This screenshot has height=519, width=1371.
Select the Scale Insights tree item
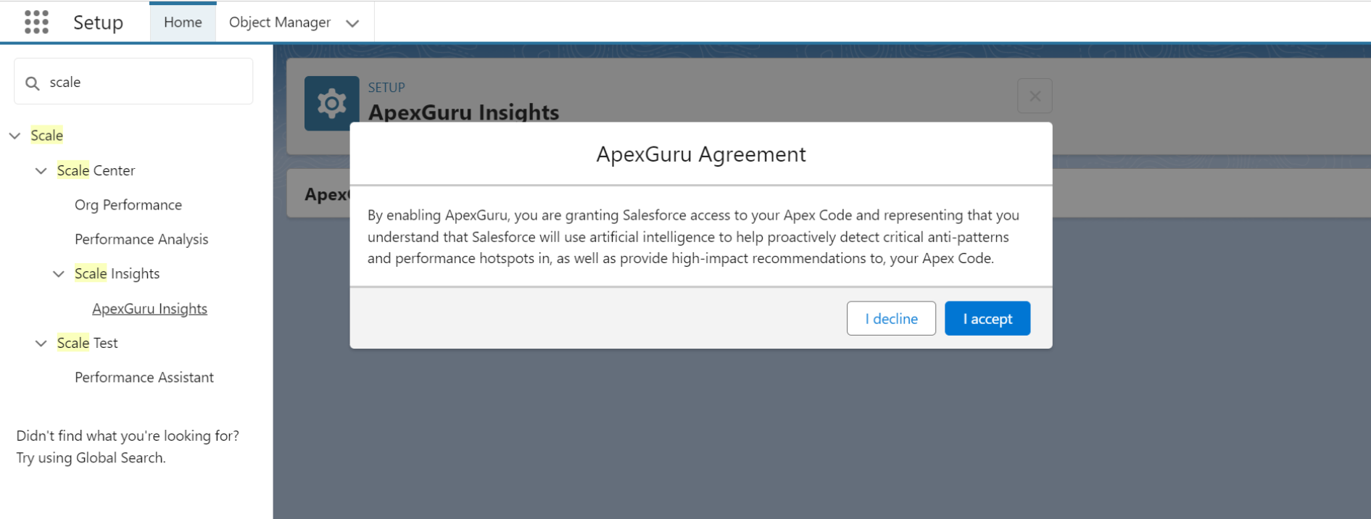tap(117, 274)
